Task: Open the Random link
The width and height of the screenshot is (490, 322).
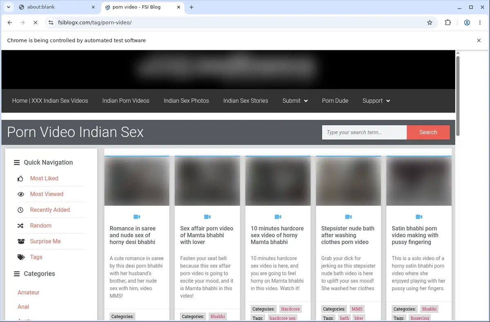Action: click(x=41, y=225)
